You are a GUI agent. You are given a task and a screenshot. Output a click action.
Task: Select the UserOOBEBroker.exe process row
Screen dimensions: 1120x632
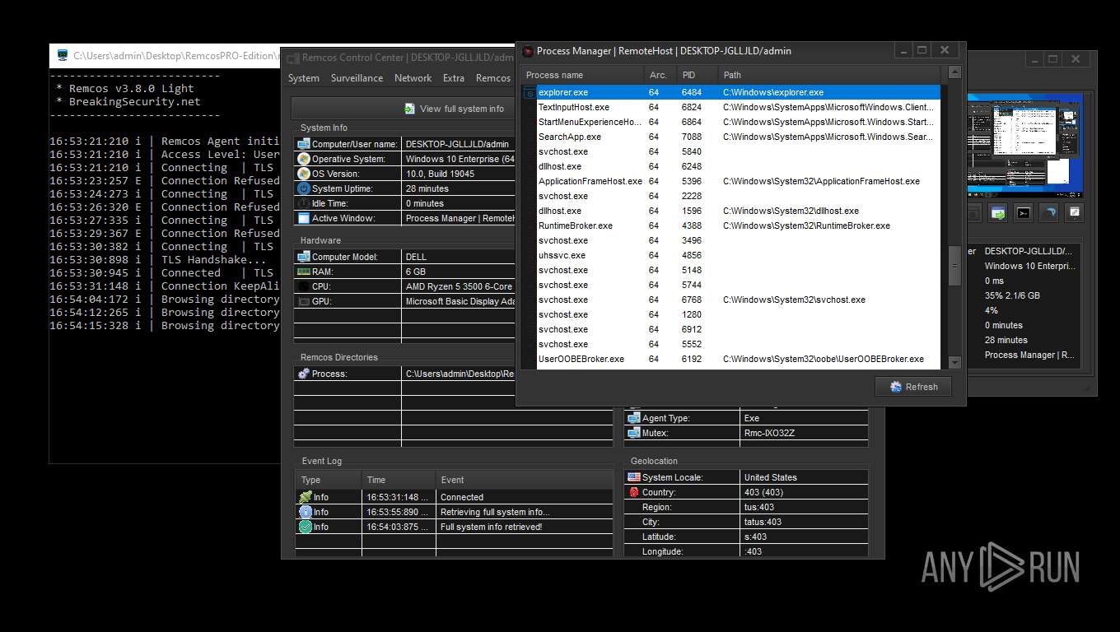730,359
